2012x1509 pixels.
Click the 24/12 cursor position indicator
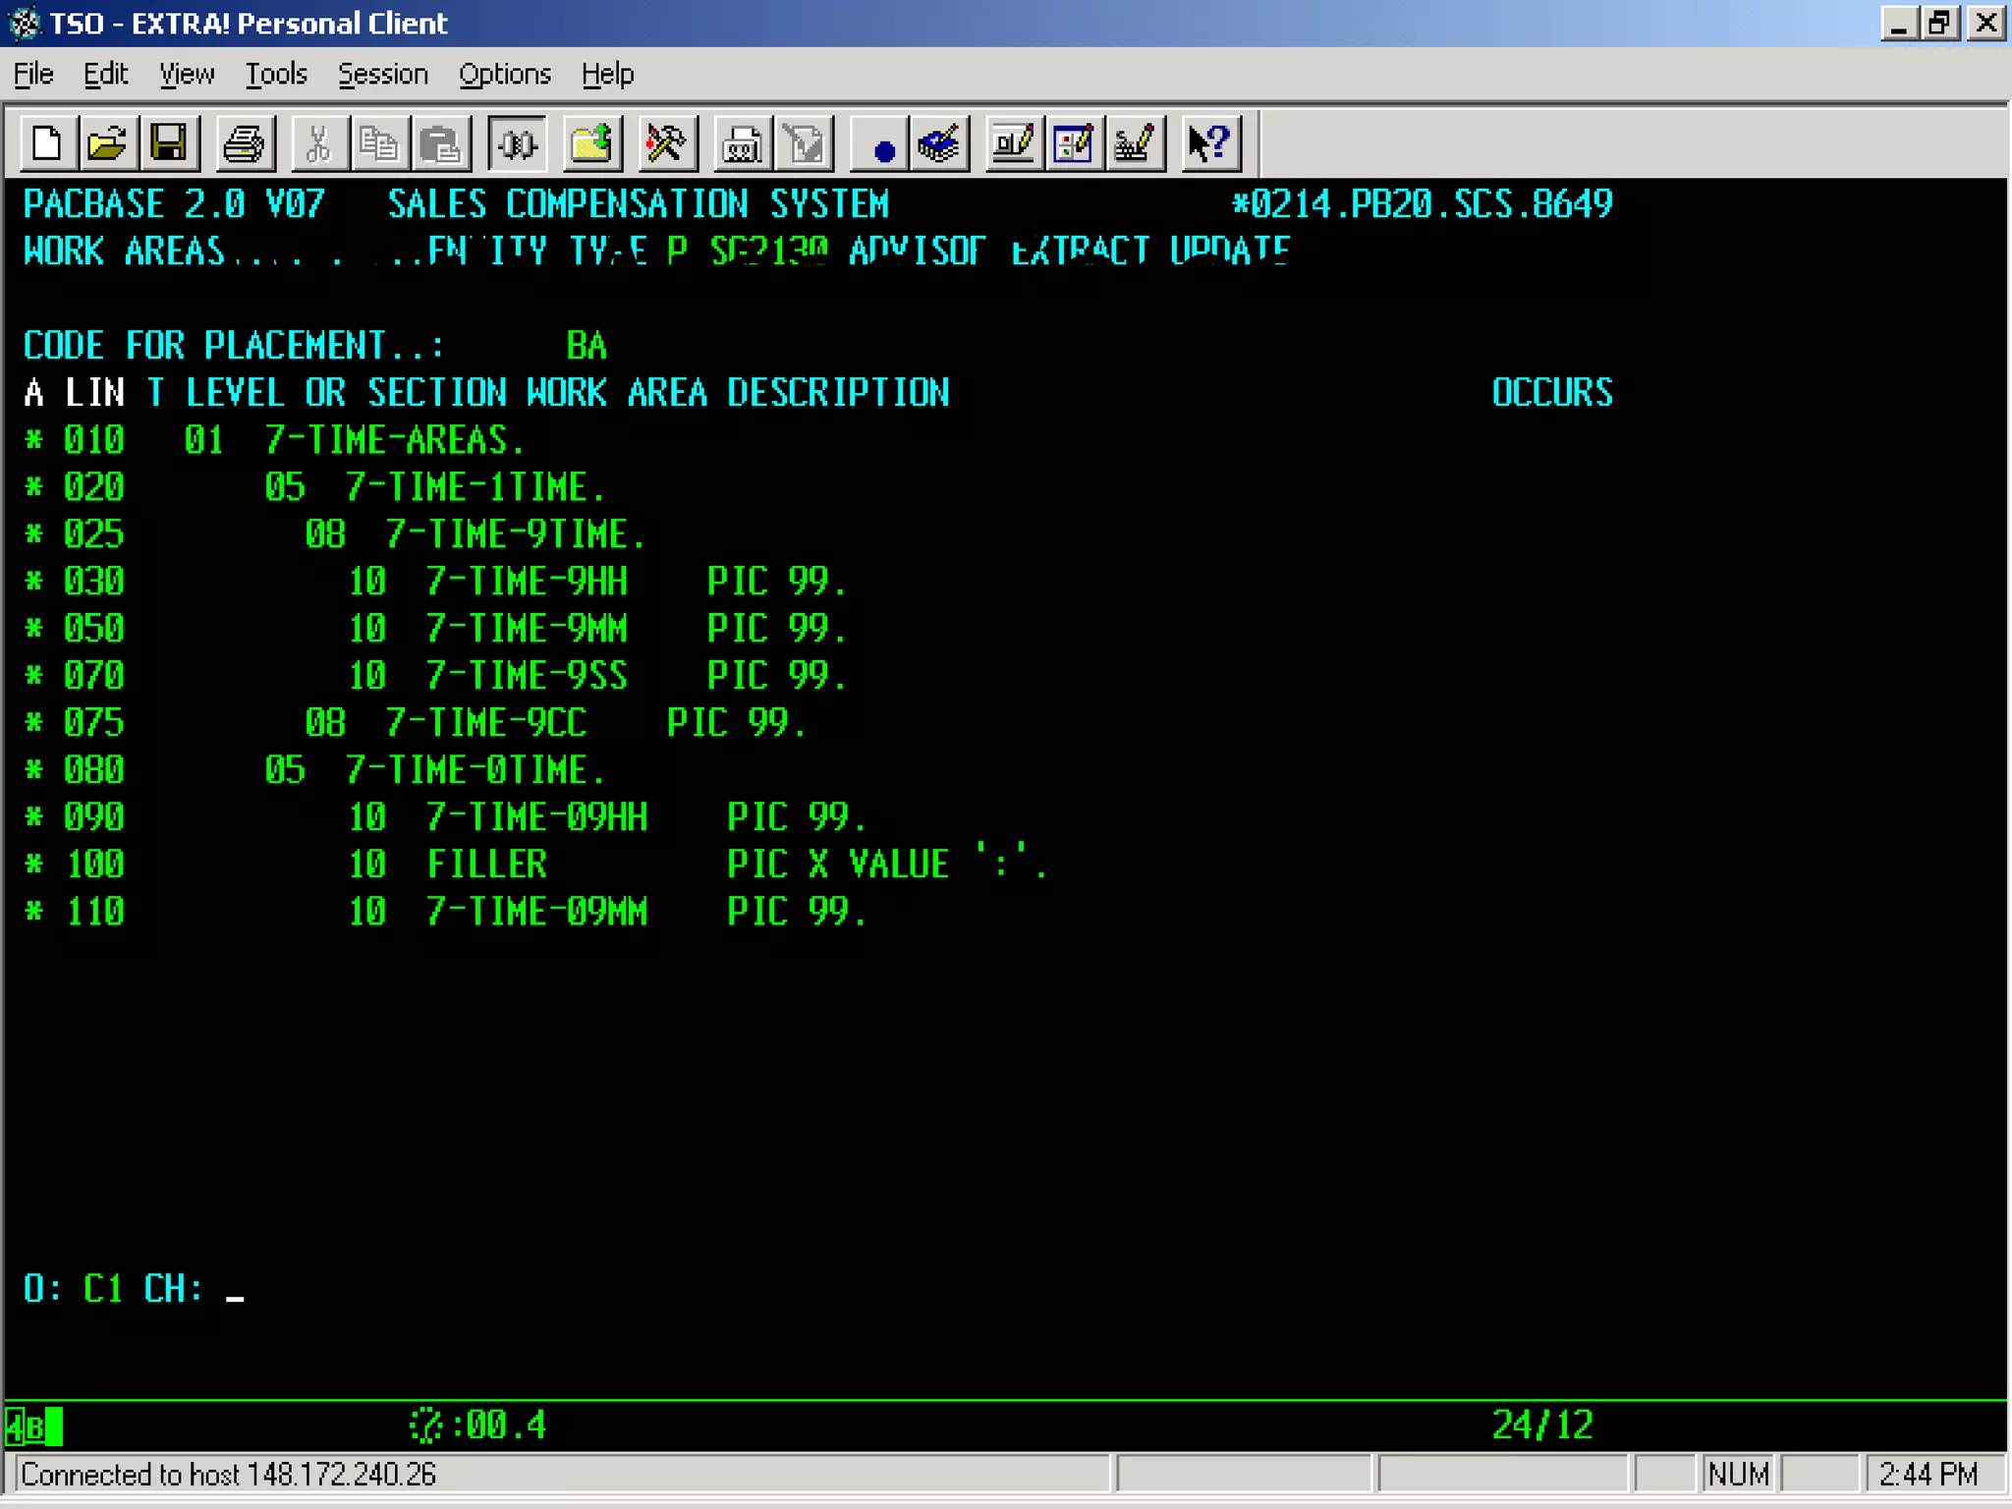pos(1542,1425)
